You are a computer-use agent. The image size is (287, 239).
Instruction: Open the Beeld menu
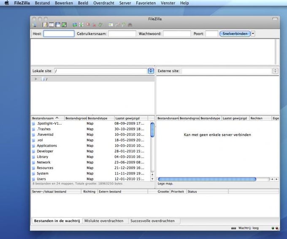click(x=83, y=3)
